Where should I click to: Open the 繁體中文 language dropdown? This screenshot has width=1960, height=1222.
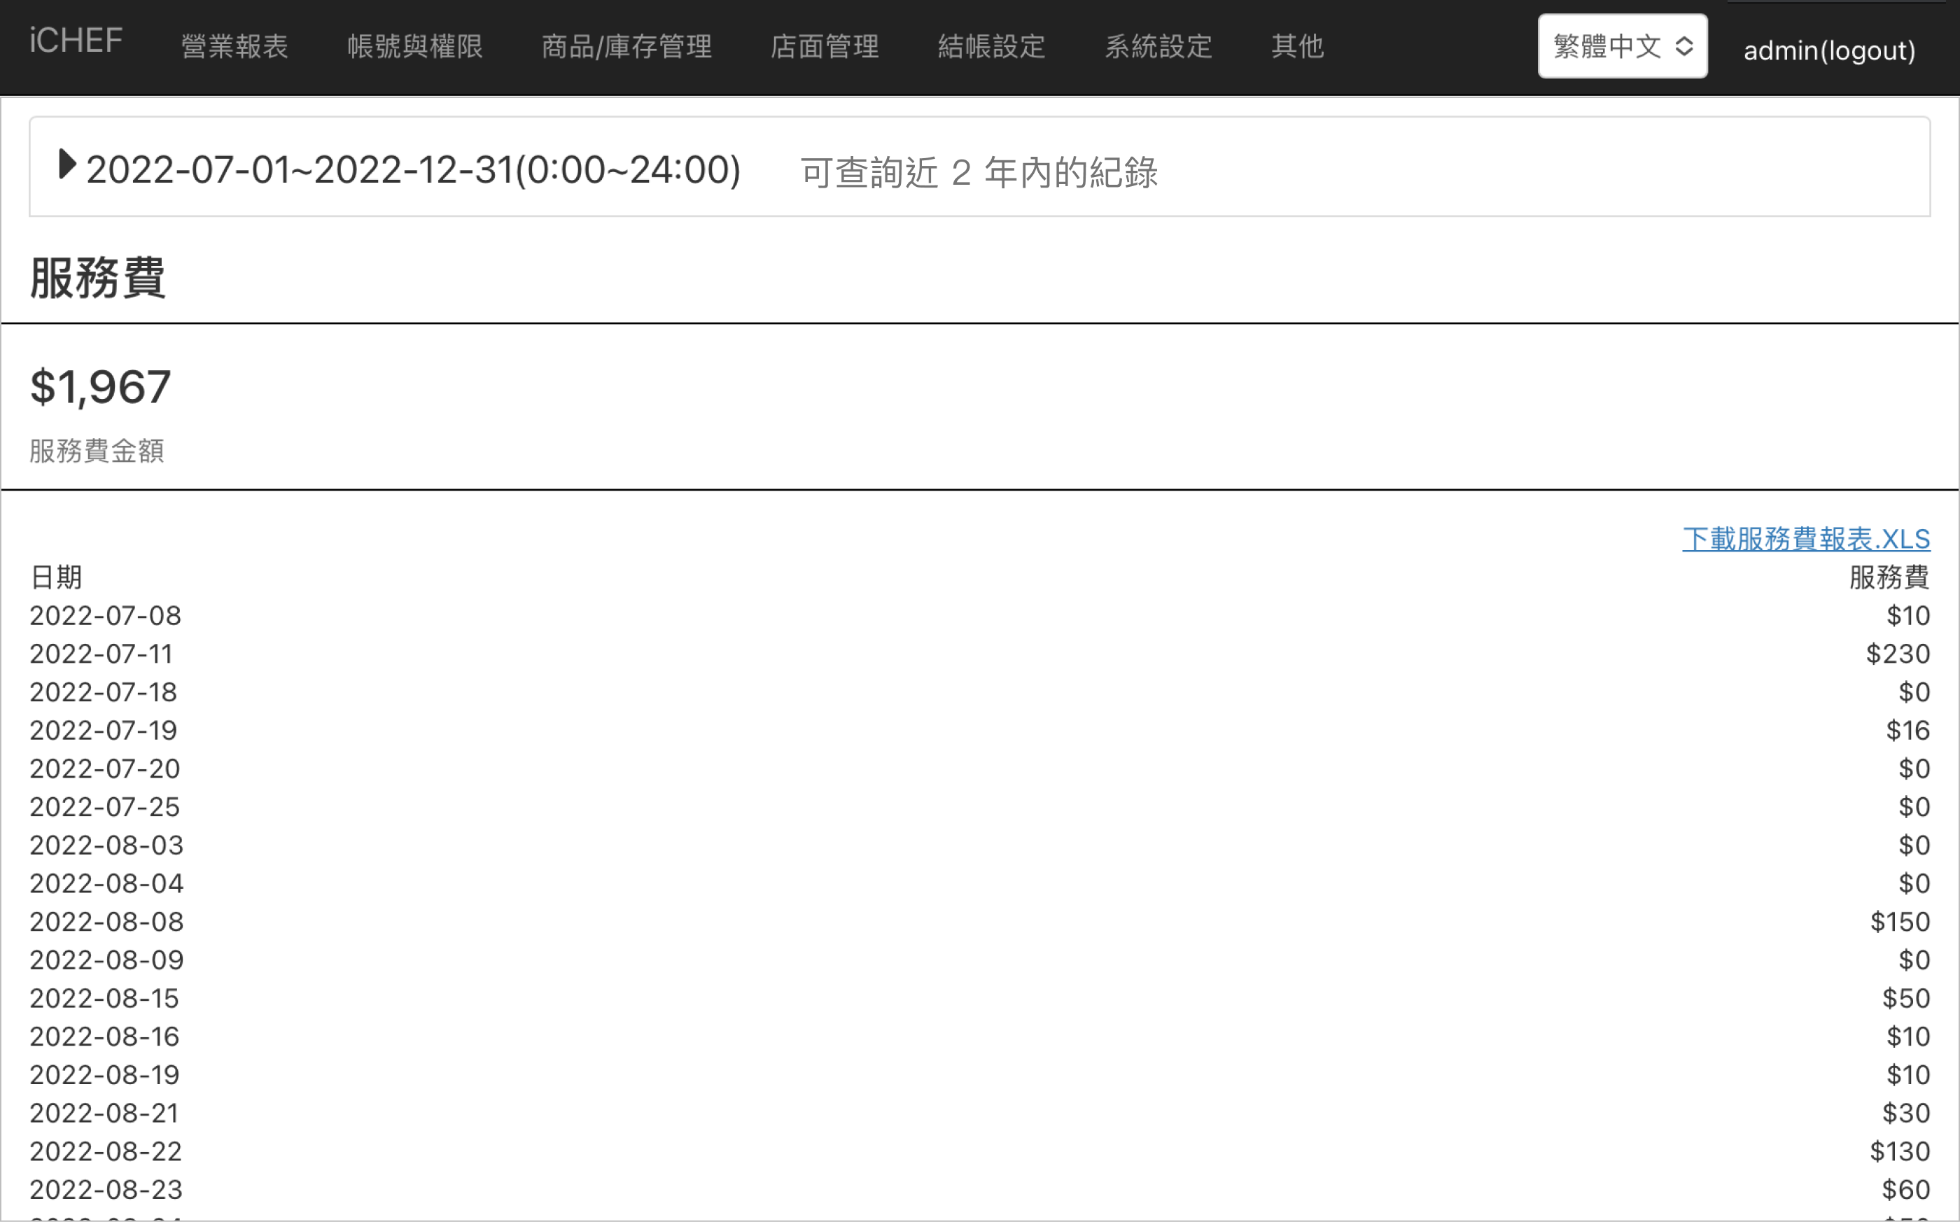(x=1622, y=46)
